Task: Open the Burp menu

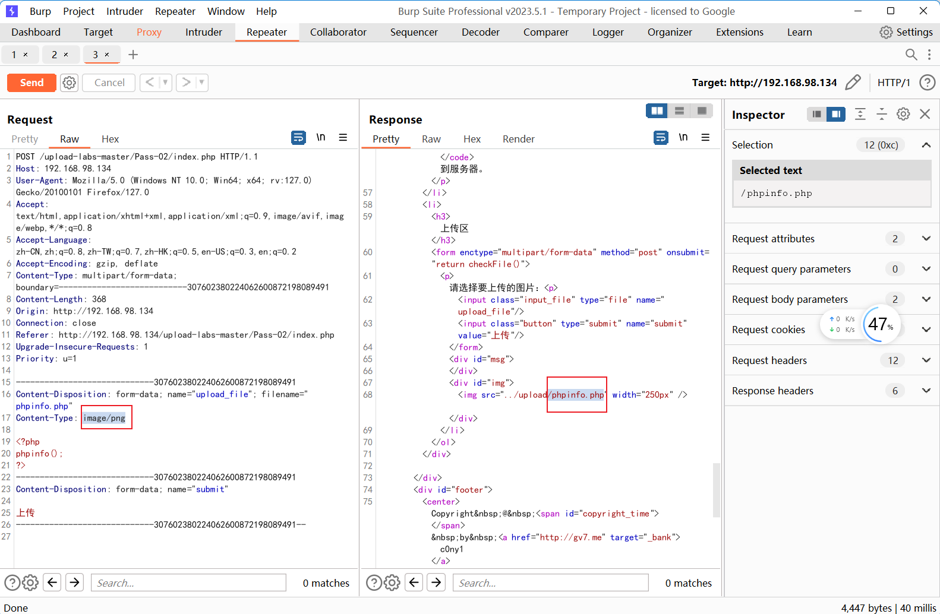Action: click(40, 11)
